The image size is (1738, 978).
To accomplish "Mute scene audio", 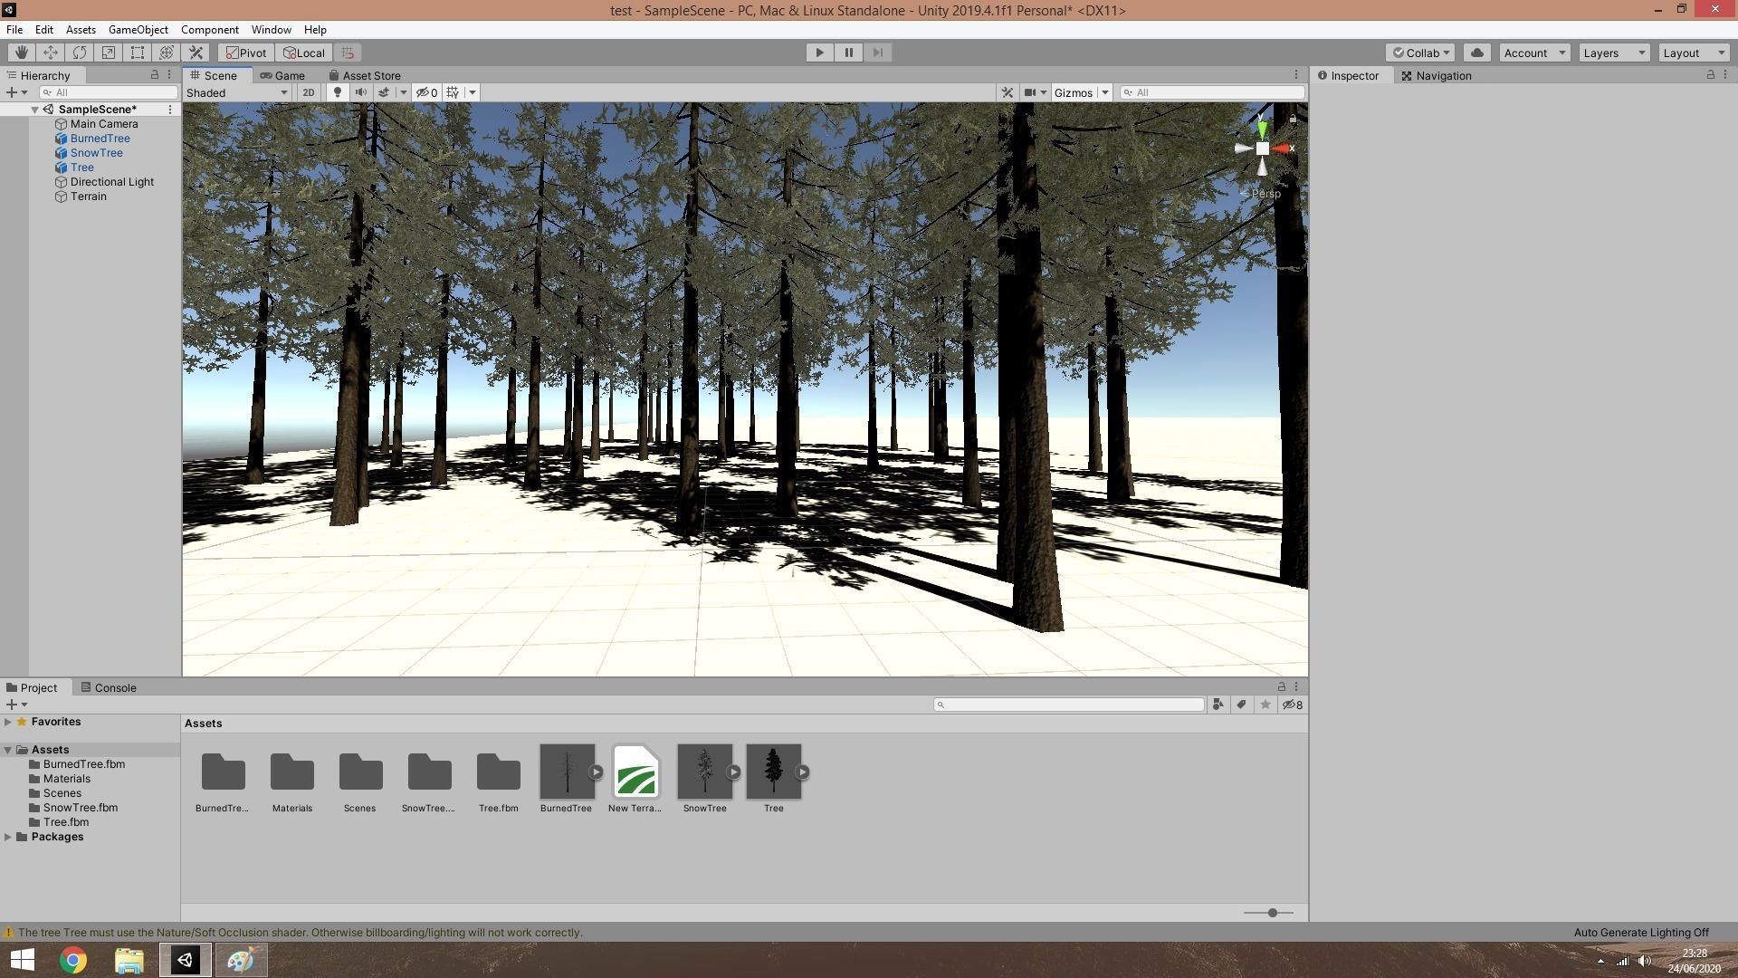I will tap(361, 92).
